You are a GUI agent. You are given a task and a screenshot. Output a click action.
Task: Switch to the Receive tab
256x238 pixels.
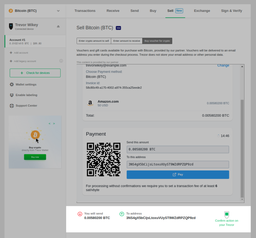coord(113,11)
